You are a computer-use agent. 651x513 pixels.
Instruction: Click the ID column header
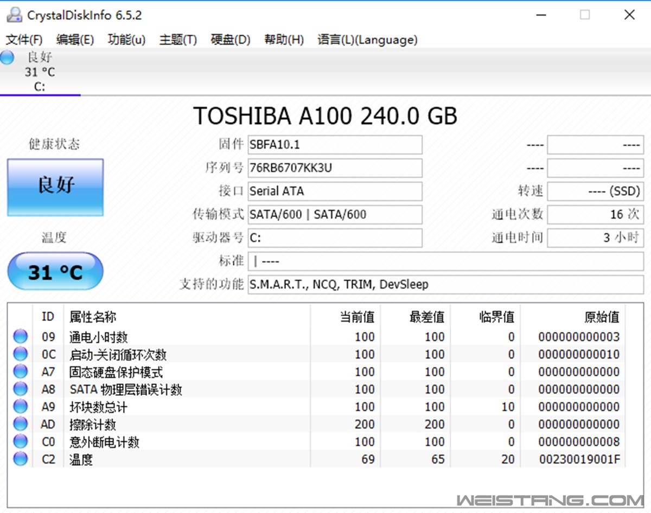pyautogui.click(x=48, y=317)
